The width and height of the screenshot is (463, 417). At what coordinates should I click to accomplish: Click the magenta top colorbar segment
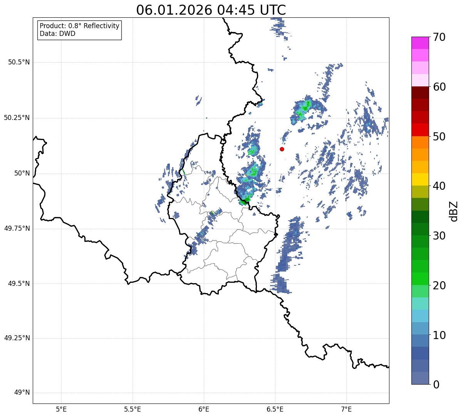click(x=420, y=43)
